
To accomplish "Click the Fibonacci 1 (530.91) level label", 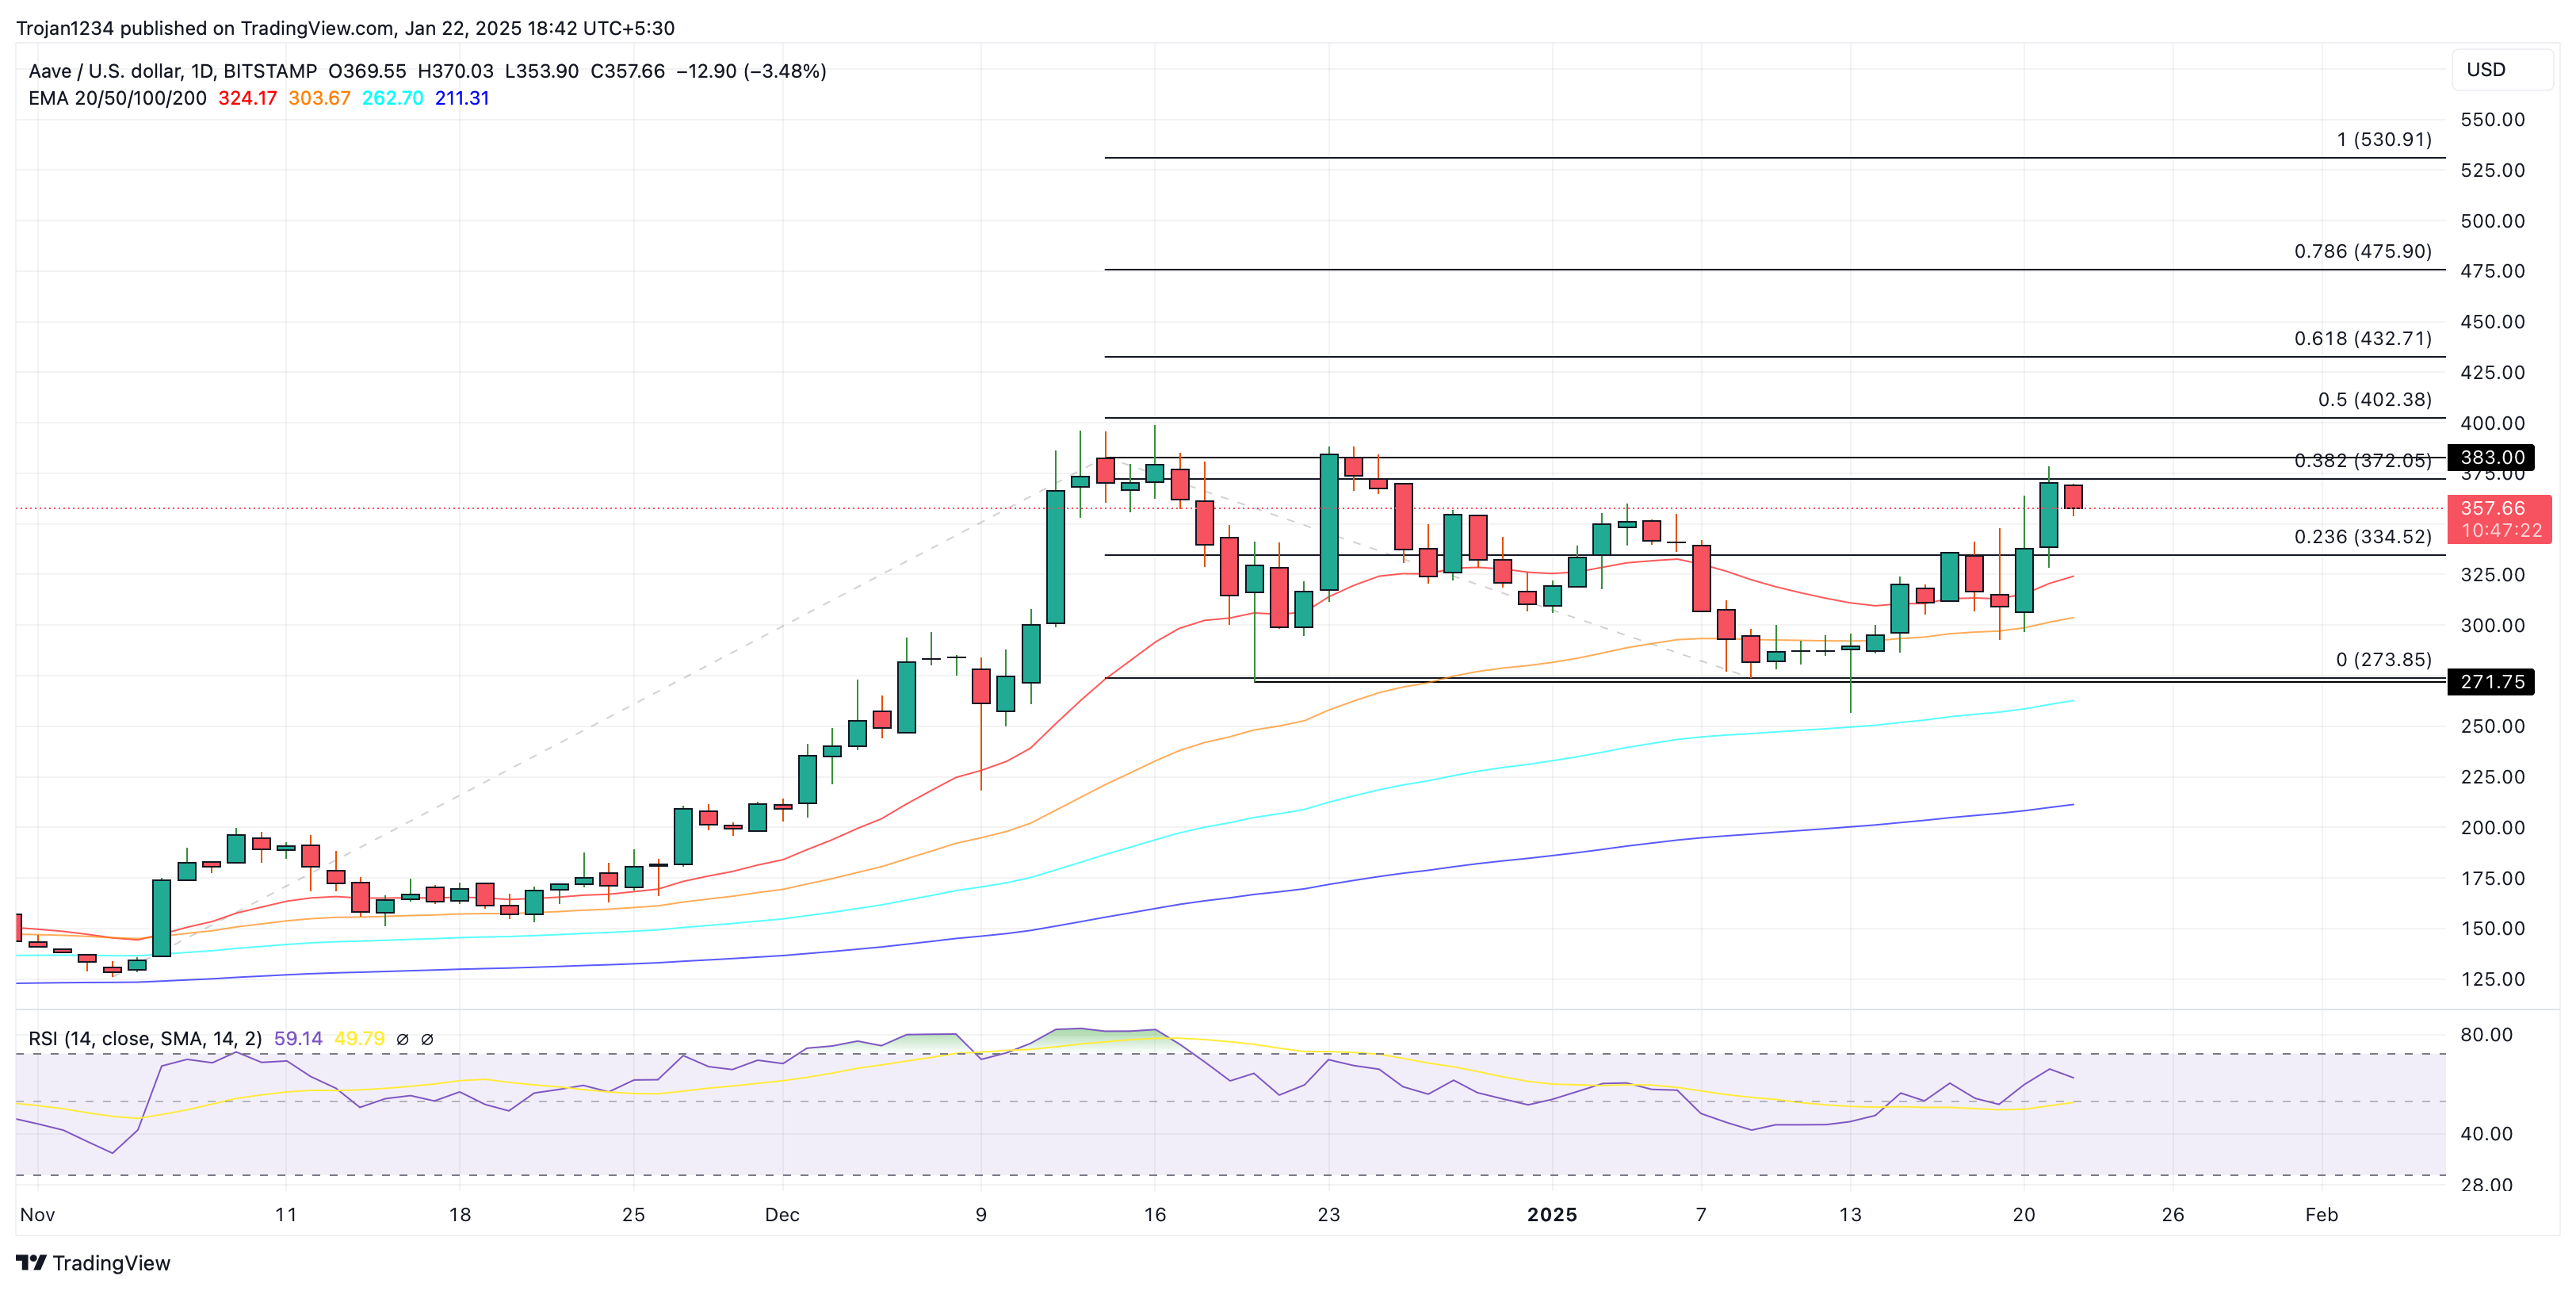I will [x=2383, y=139].
